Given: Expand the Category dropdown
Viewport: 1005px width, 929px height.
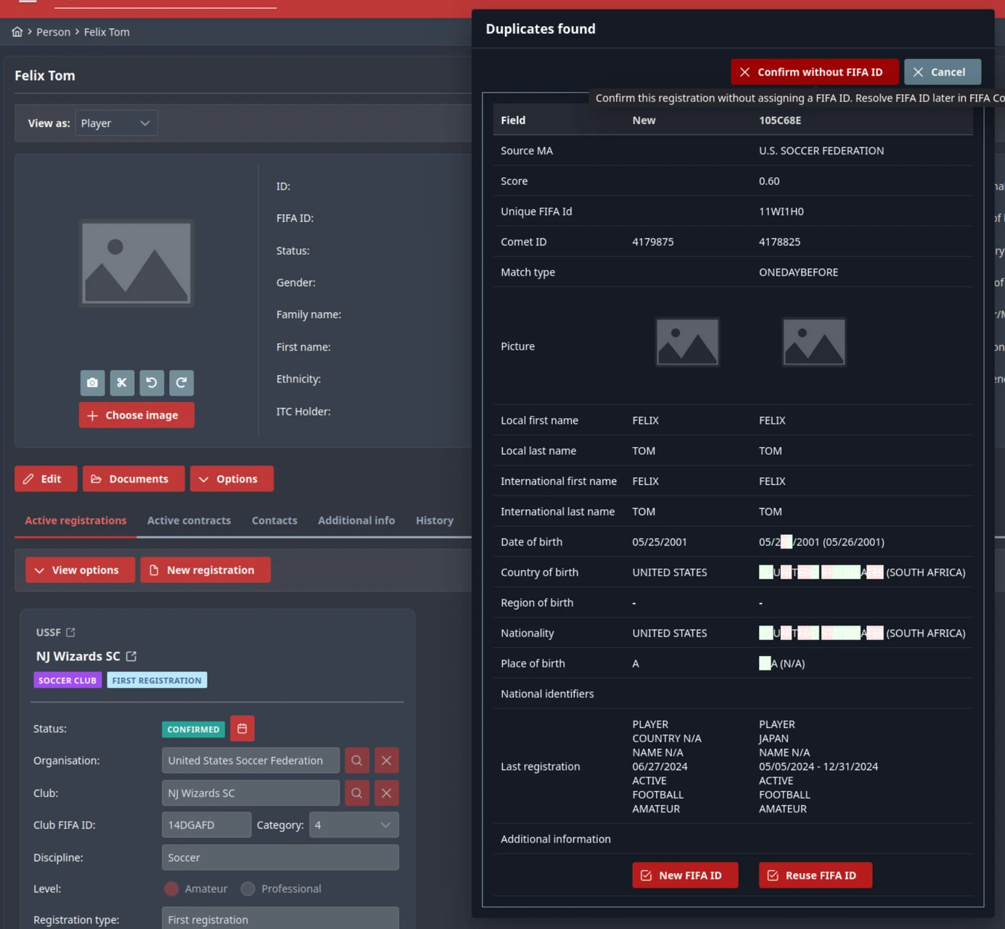Looking at the screenshot, I should tap(353, 825).
